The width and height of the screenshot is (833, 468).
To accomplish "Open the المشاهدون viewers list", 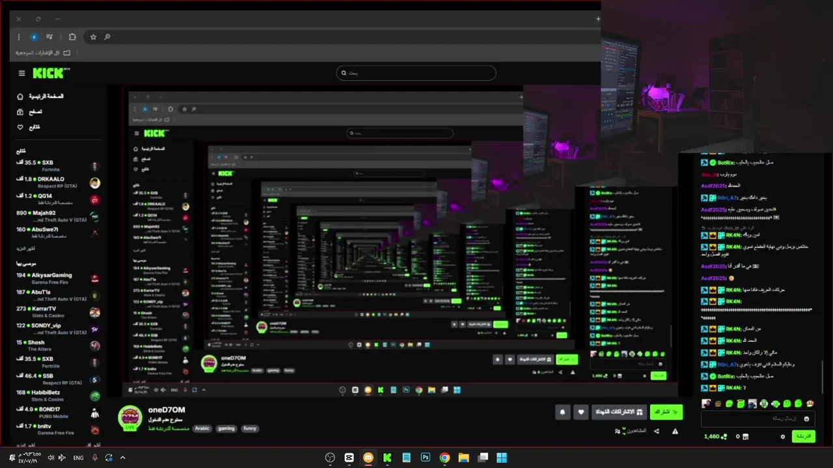I will click(x=631, y=431).
